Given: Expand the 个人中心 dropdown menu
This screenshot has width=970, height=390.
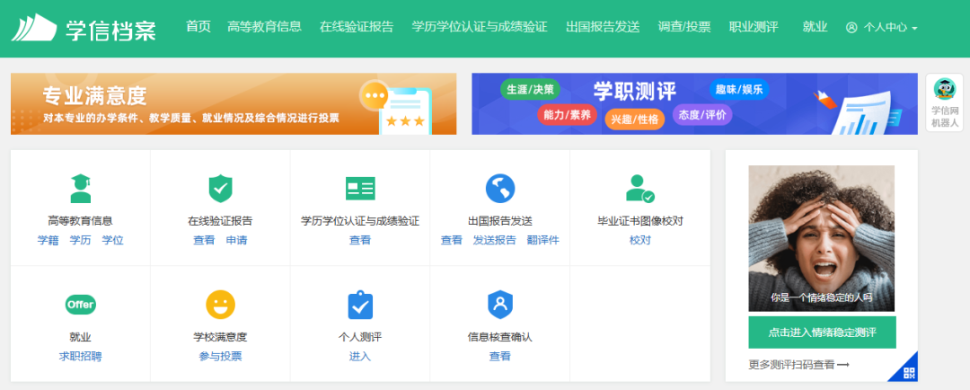Looking at the screenshot, I should pos(882,28).
